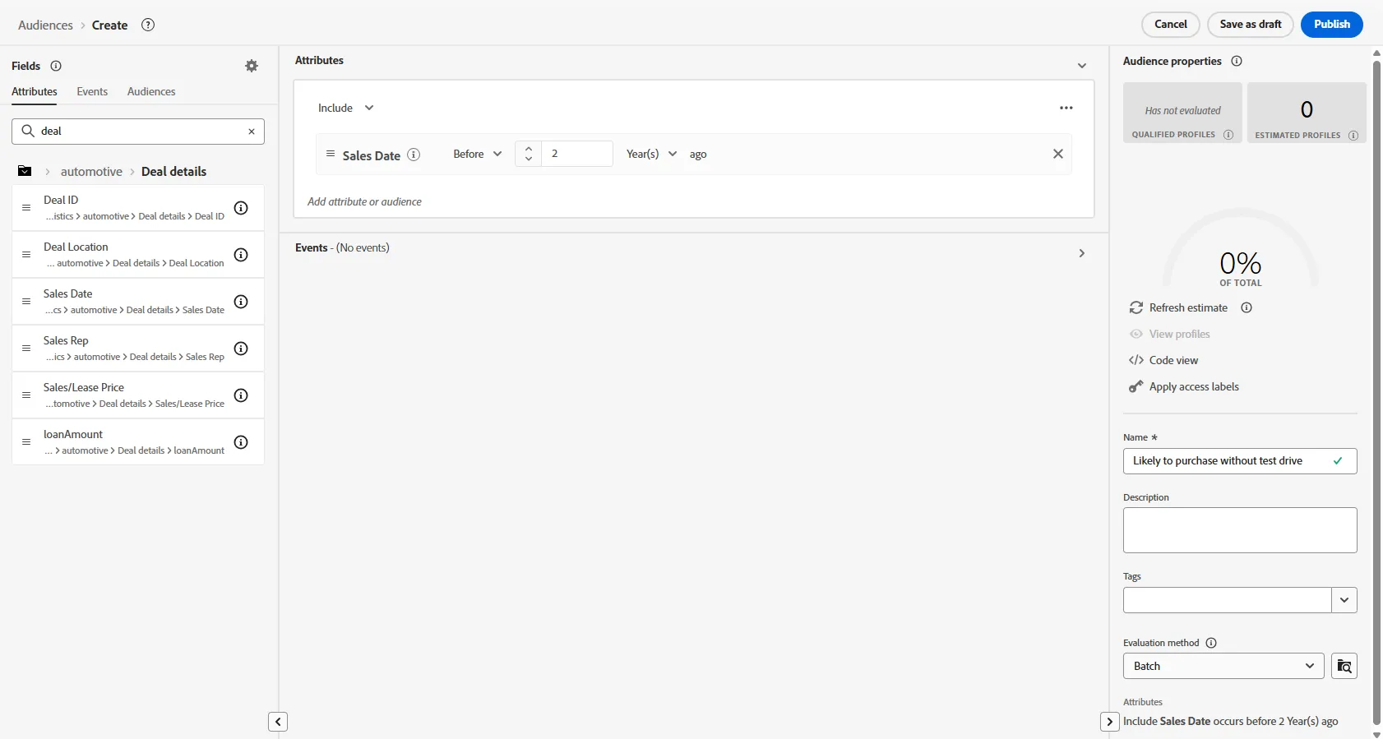Show info for Deal Location field
The width and height of the screenshot is (1383, 739).
tap(241, 255)
